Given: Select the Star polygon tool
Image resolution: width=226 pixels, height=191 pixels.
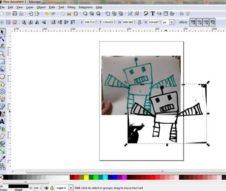Looking at the screenshot, I should tap(2, 84).
